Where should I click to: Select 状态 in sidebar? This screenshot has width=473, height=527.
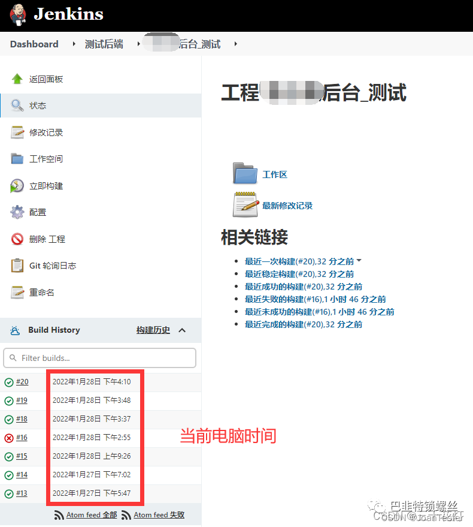click(x=38, y=106)
